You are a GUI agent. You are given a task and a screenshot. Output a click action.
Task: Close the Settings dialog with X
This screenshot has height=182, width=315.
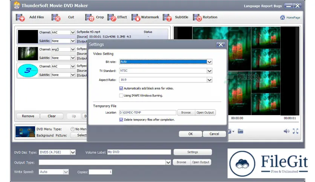pyautogui.click(x=220, y=44)
